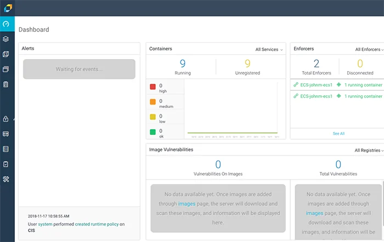This screenshot has width=384, height=242.
Task: Click the Dashboard page title
Action: [x=34, y=30]
